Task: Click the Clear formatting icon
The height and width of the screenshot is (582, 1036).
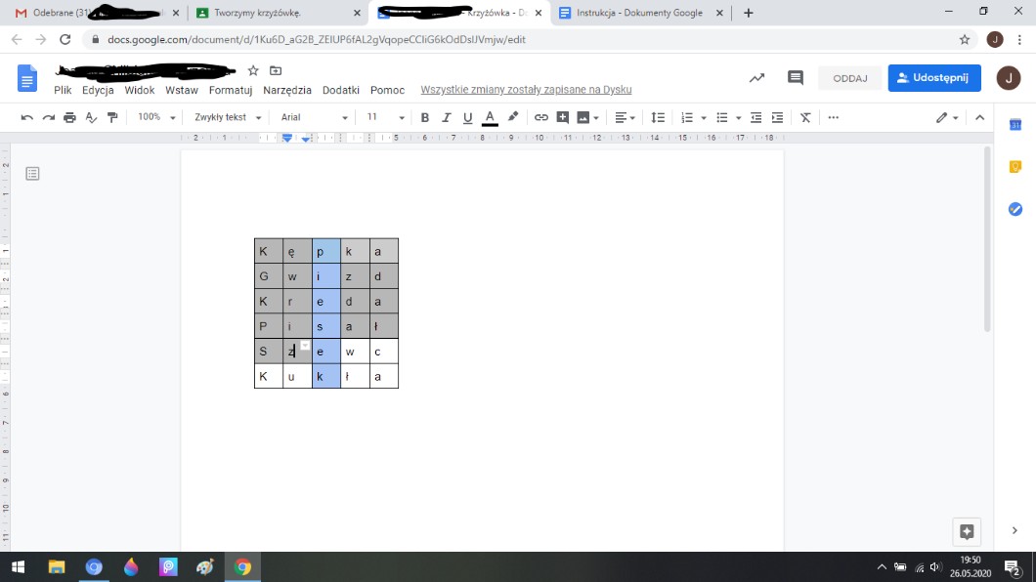Action: tap(805, 117)
